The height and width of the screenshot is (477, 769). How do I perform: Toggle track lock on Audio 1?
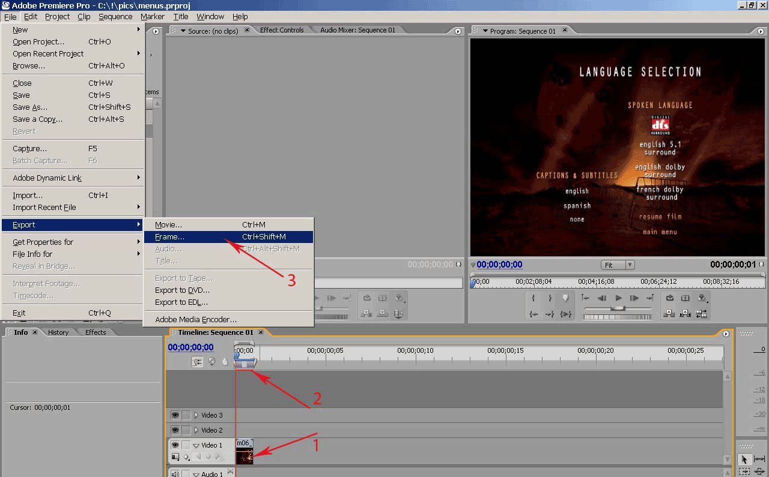tap(186, 474)
